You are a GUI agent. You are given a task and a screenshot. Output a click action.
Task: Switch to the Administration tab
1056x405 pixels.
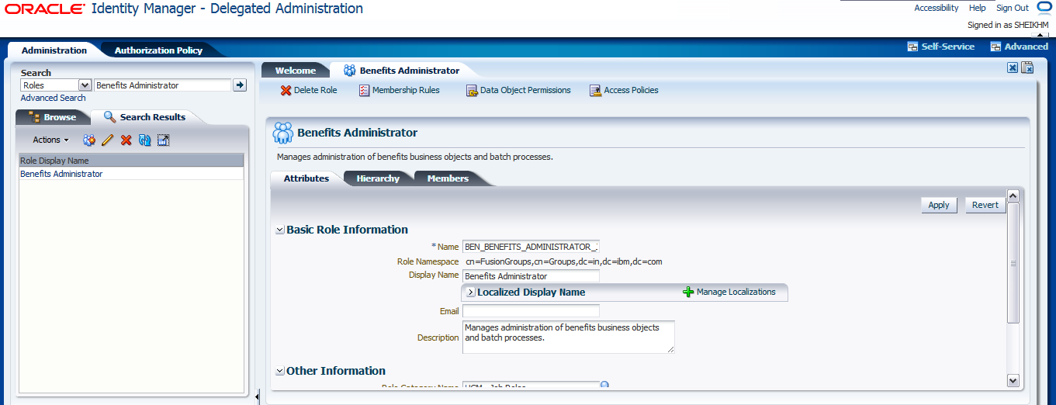[54, 50]
